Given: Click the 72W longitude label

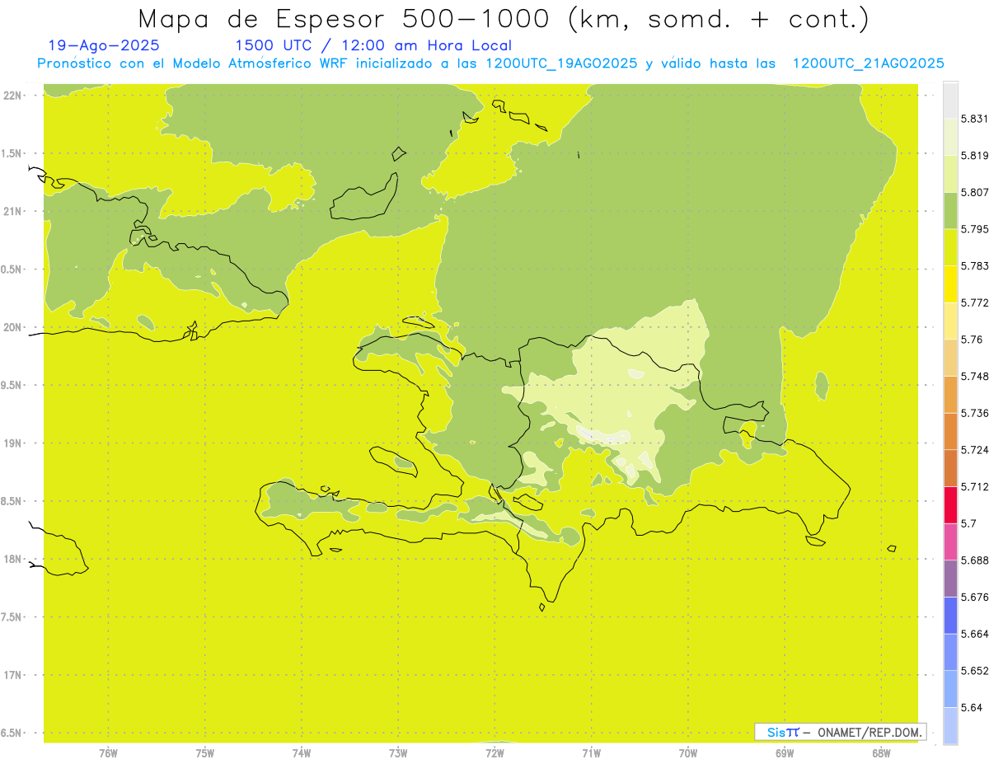Looking at the screenshot, I should 494,752.
